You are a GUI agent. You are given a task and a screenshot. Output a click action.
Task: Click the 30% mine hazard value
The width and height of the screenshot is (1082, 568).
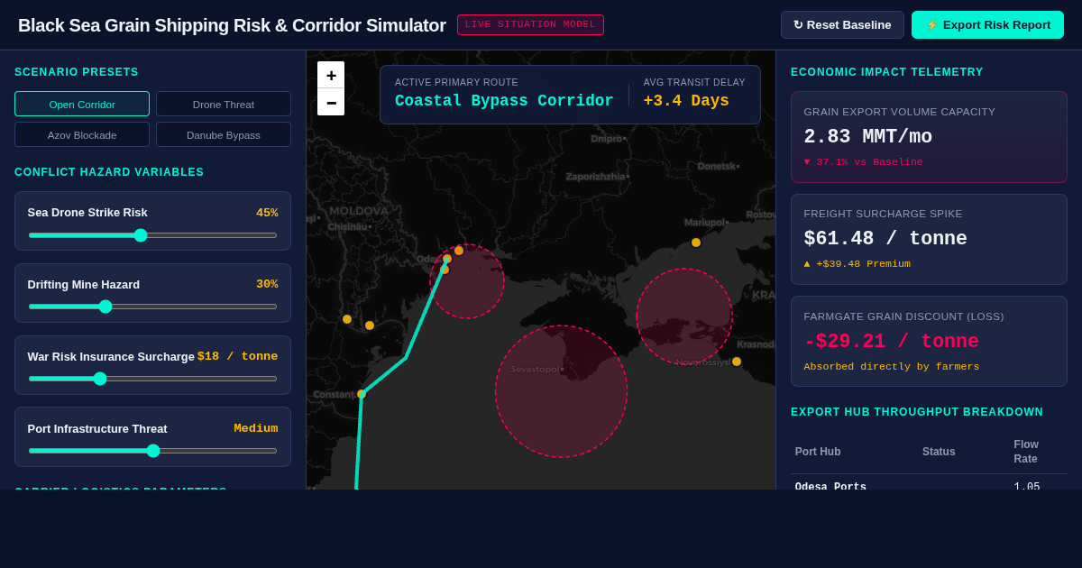point(267,284)
